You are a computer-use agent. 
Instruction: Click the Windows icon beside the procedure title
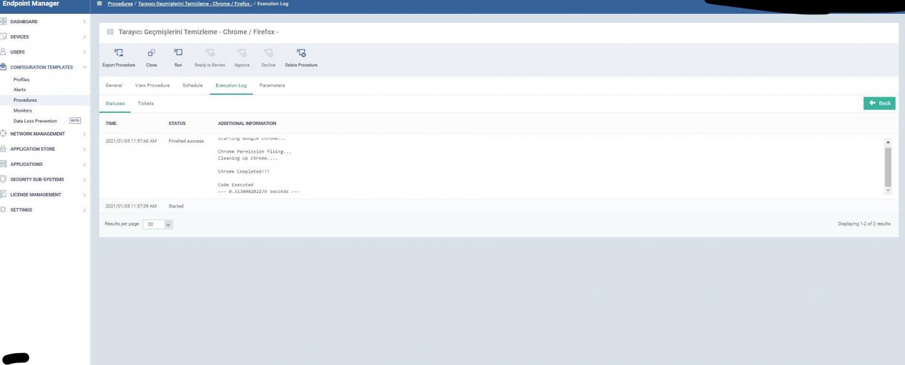(x=110, y=32)
